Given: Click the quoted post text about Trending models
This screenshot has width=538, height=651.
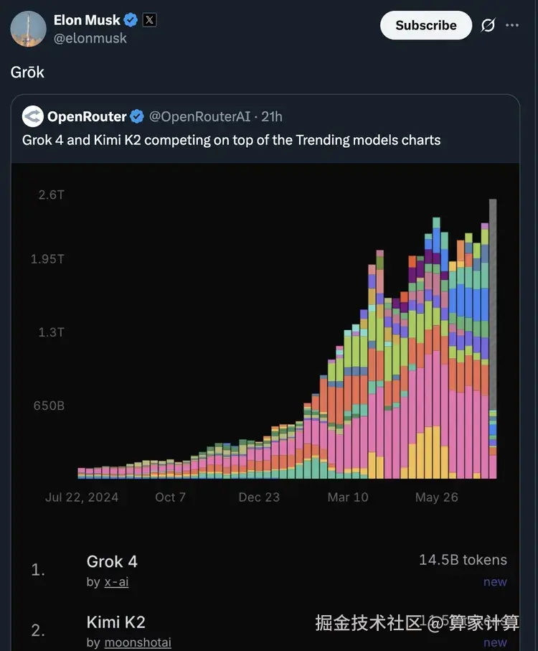Looking at the screenshot, I should [x=231, y=139].
